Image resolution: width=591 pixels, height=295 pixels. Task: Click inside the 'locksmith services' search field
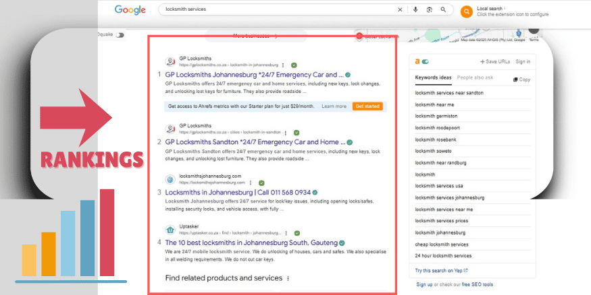point(270,10)
